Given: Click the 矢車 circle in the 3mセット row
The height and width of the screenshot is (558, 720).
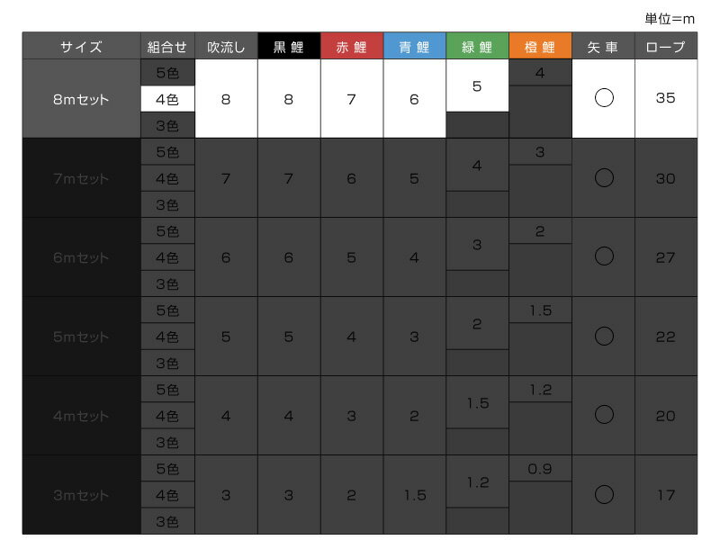Looking at the screenshot, I should pos(604,495).
